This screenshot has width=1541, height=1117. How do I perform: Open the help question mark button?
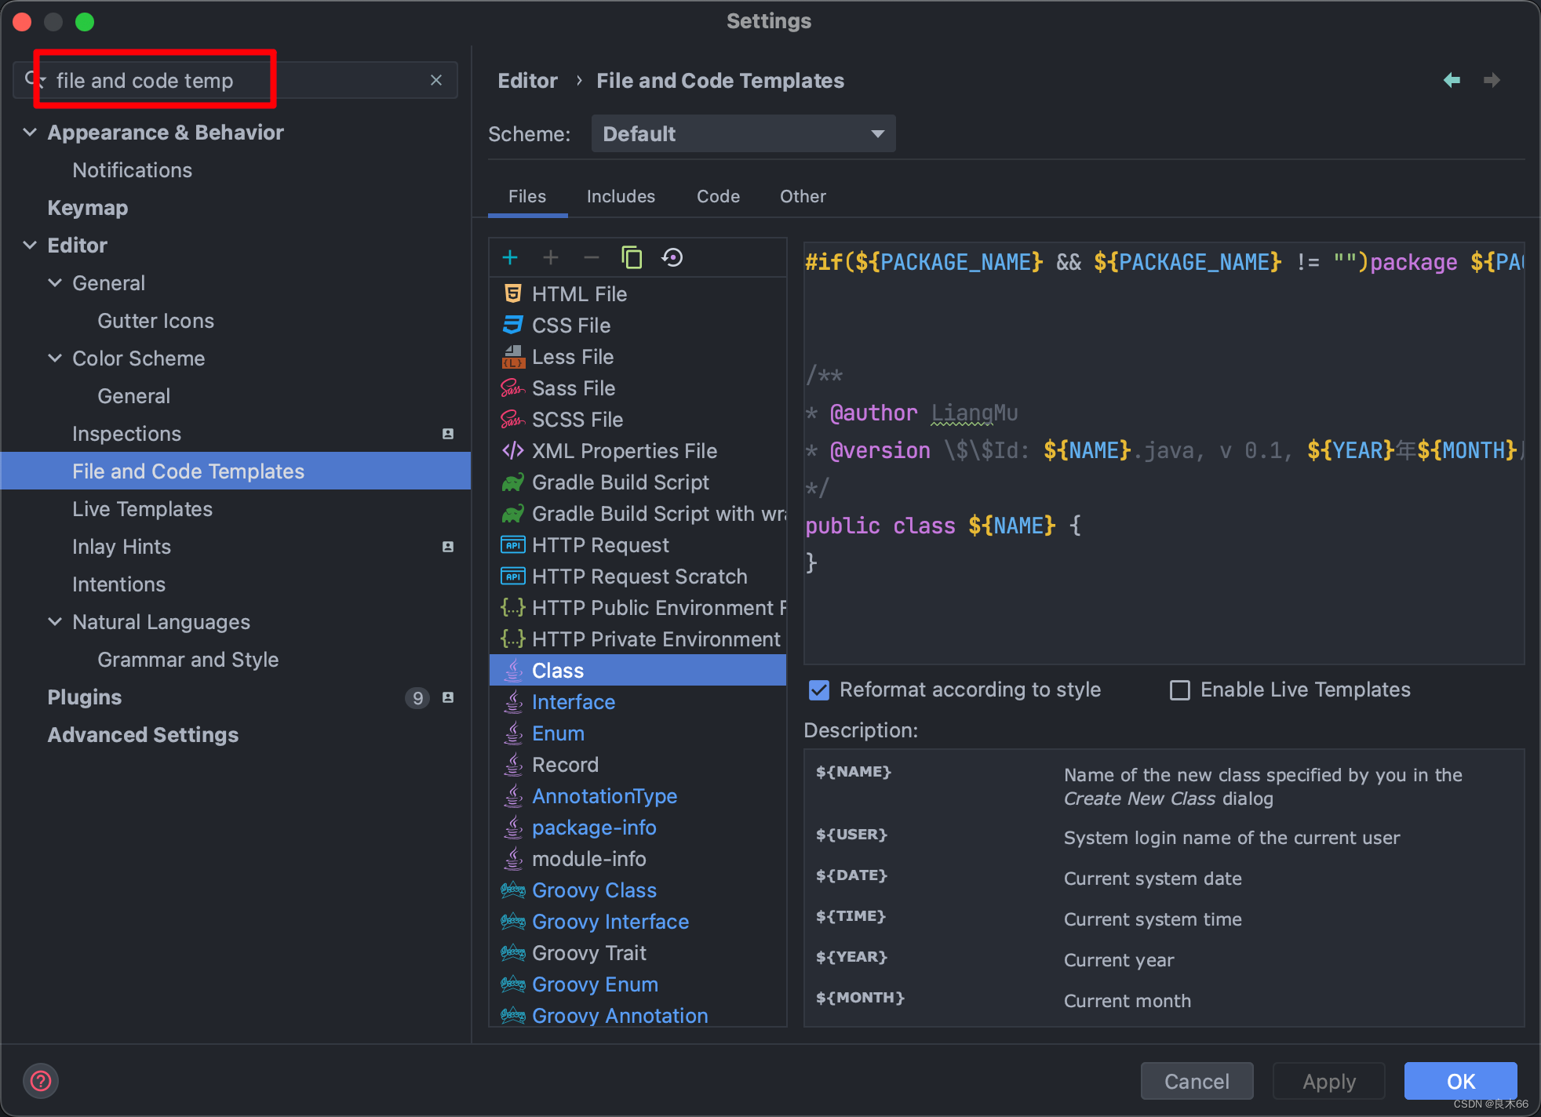click(x=41, y=1081)
